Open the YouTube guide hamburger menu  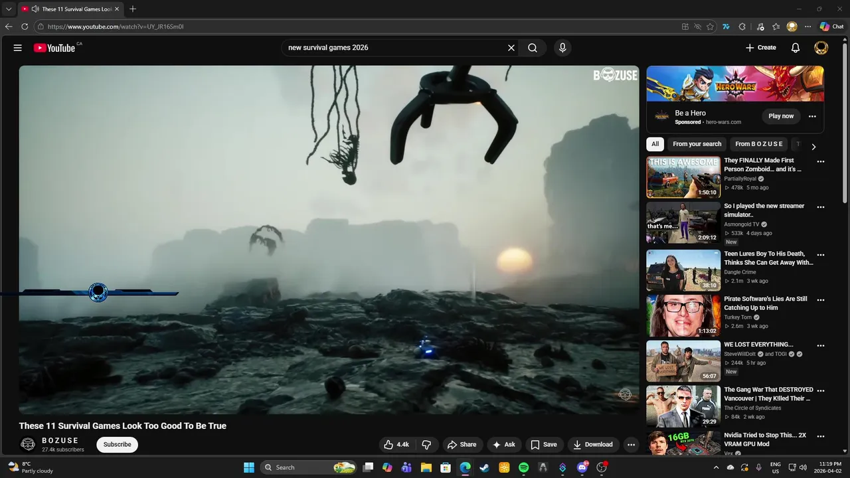point(18,48)
